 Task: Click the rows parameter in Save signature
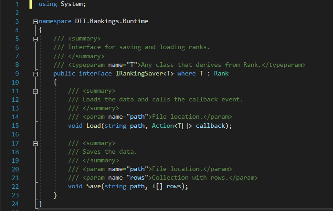pos(175,186)
